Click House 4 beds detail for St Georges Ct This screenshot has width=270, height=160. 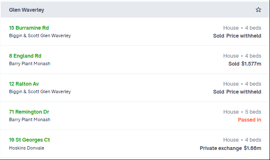[242, 140]
